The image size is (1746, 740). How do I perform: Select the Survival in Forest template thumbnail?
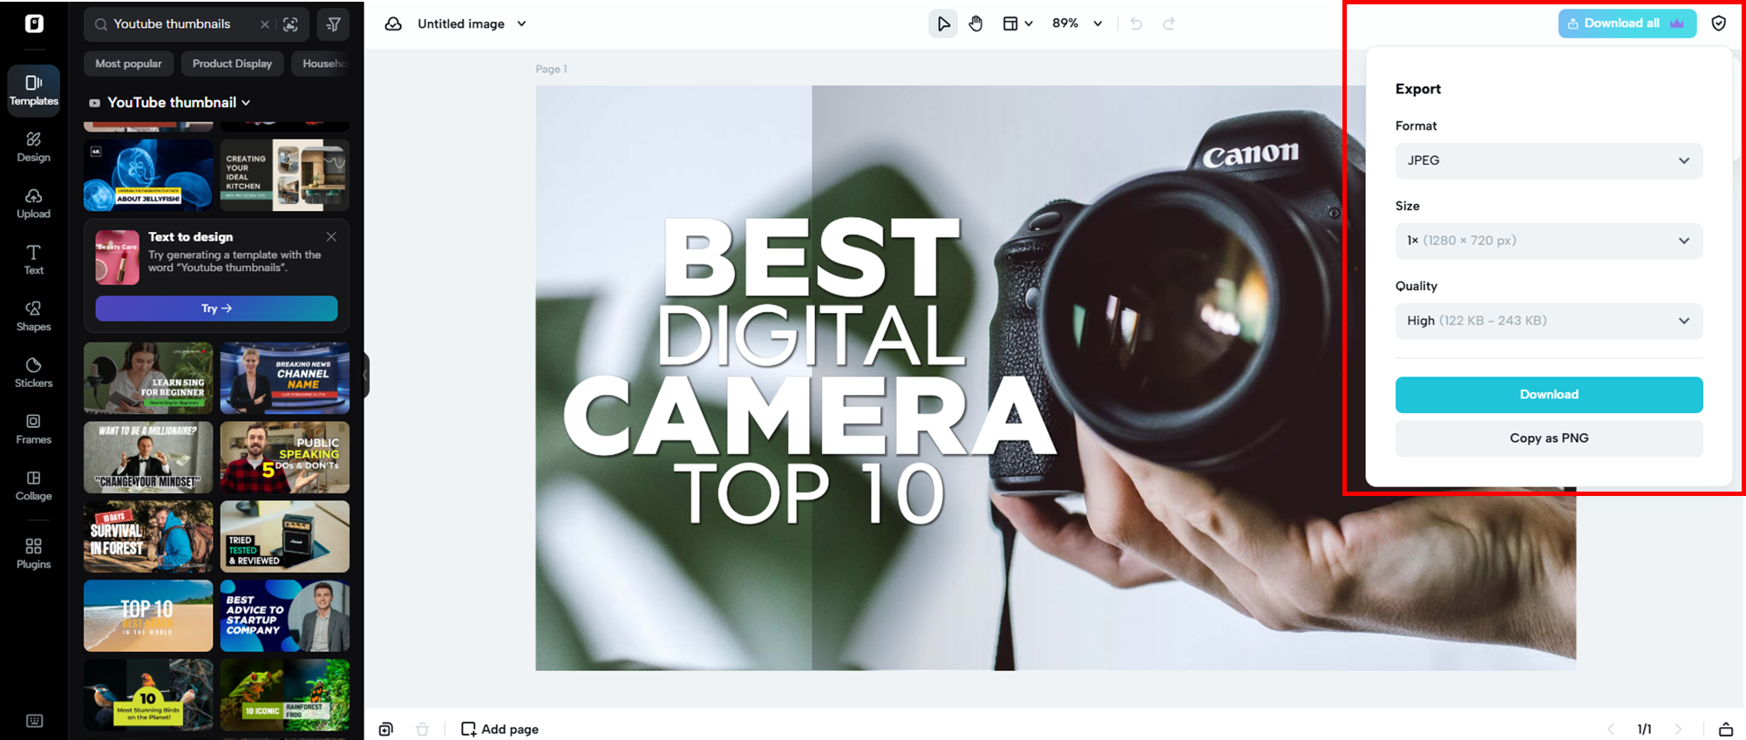click(x=148, y=536)
